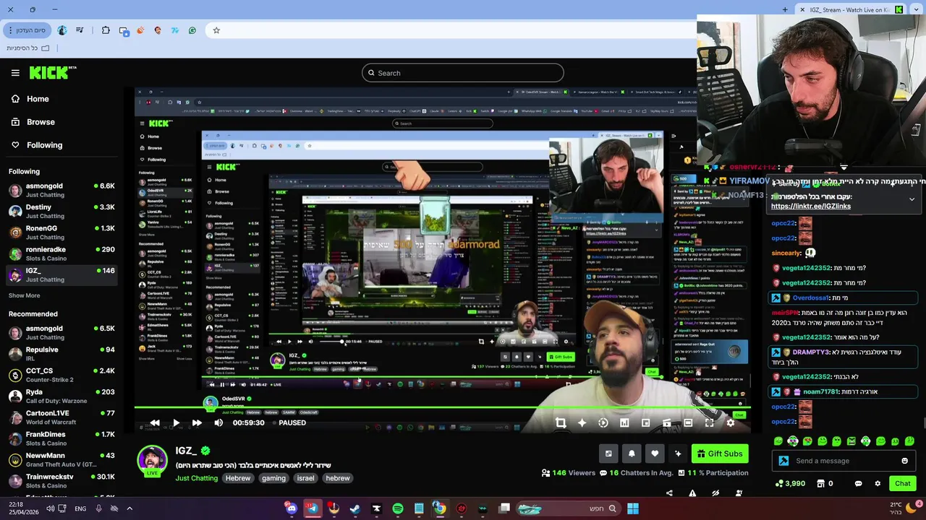The height and width of the screenshot is (520, 926).
Task: Click the 3,990 channel points balance
Action: pyautogui.click(x=790, y=483)
